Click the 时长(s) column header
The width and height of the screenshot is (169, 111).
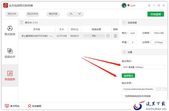(x=75, y=29)
